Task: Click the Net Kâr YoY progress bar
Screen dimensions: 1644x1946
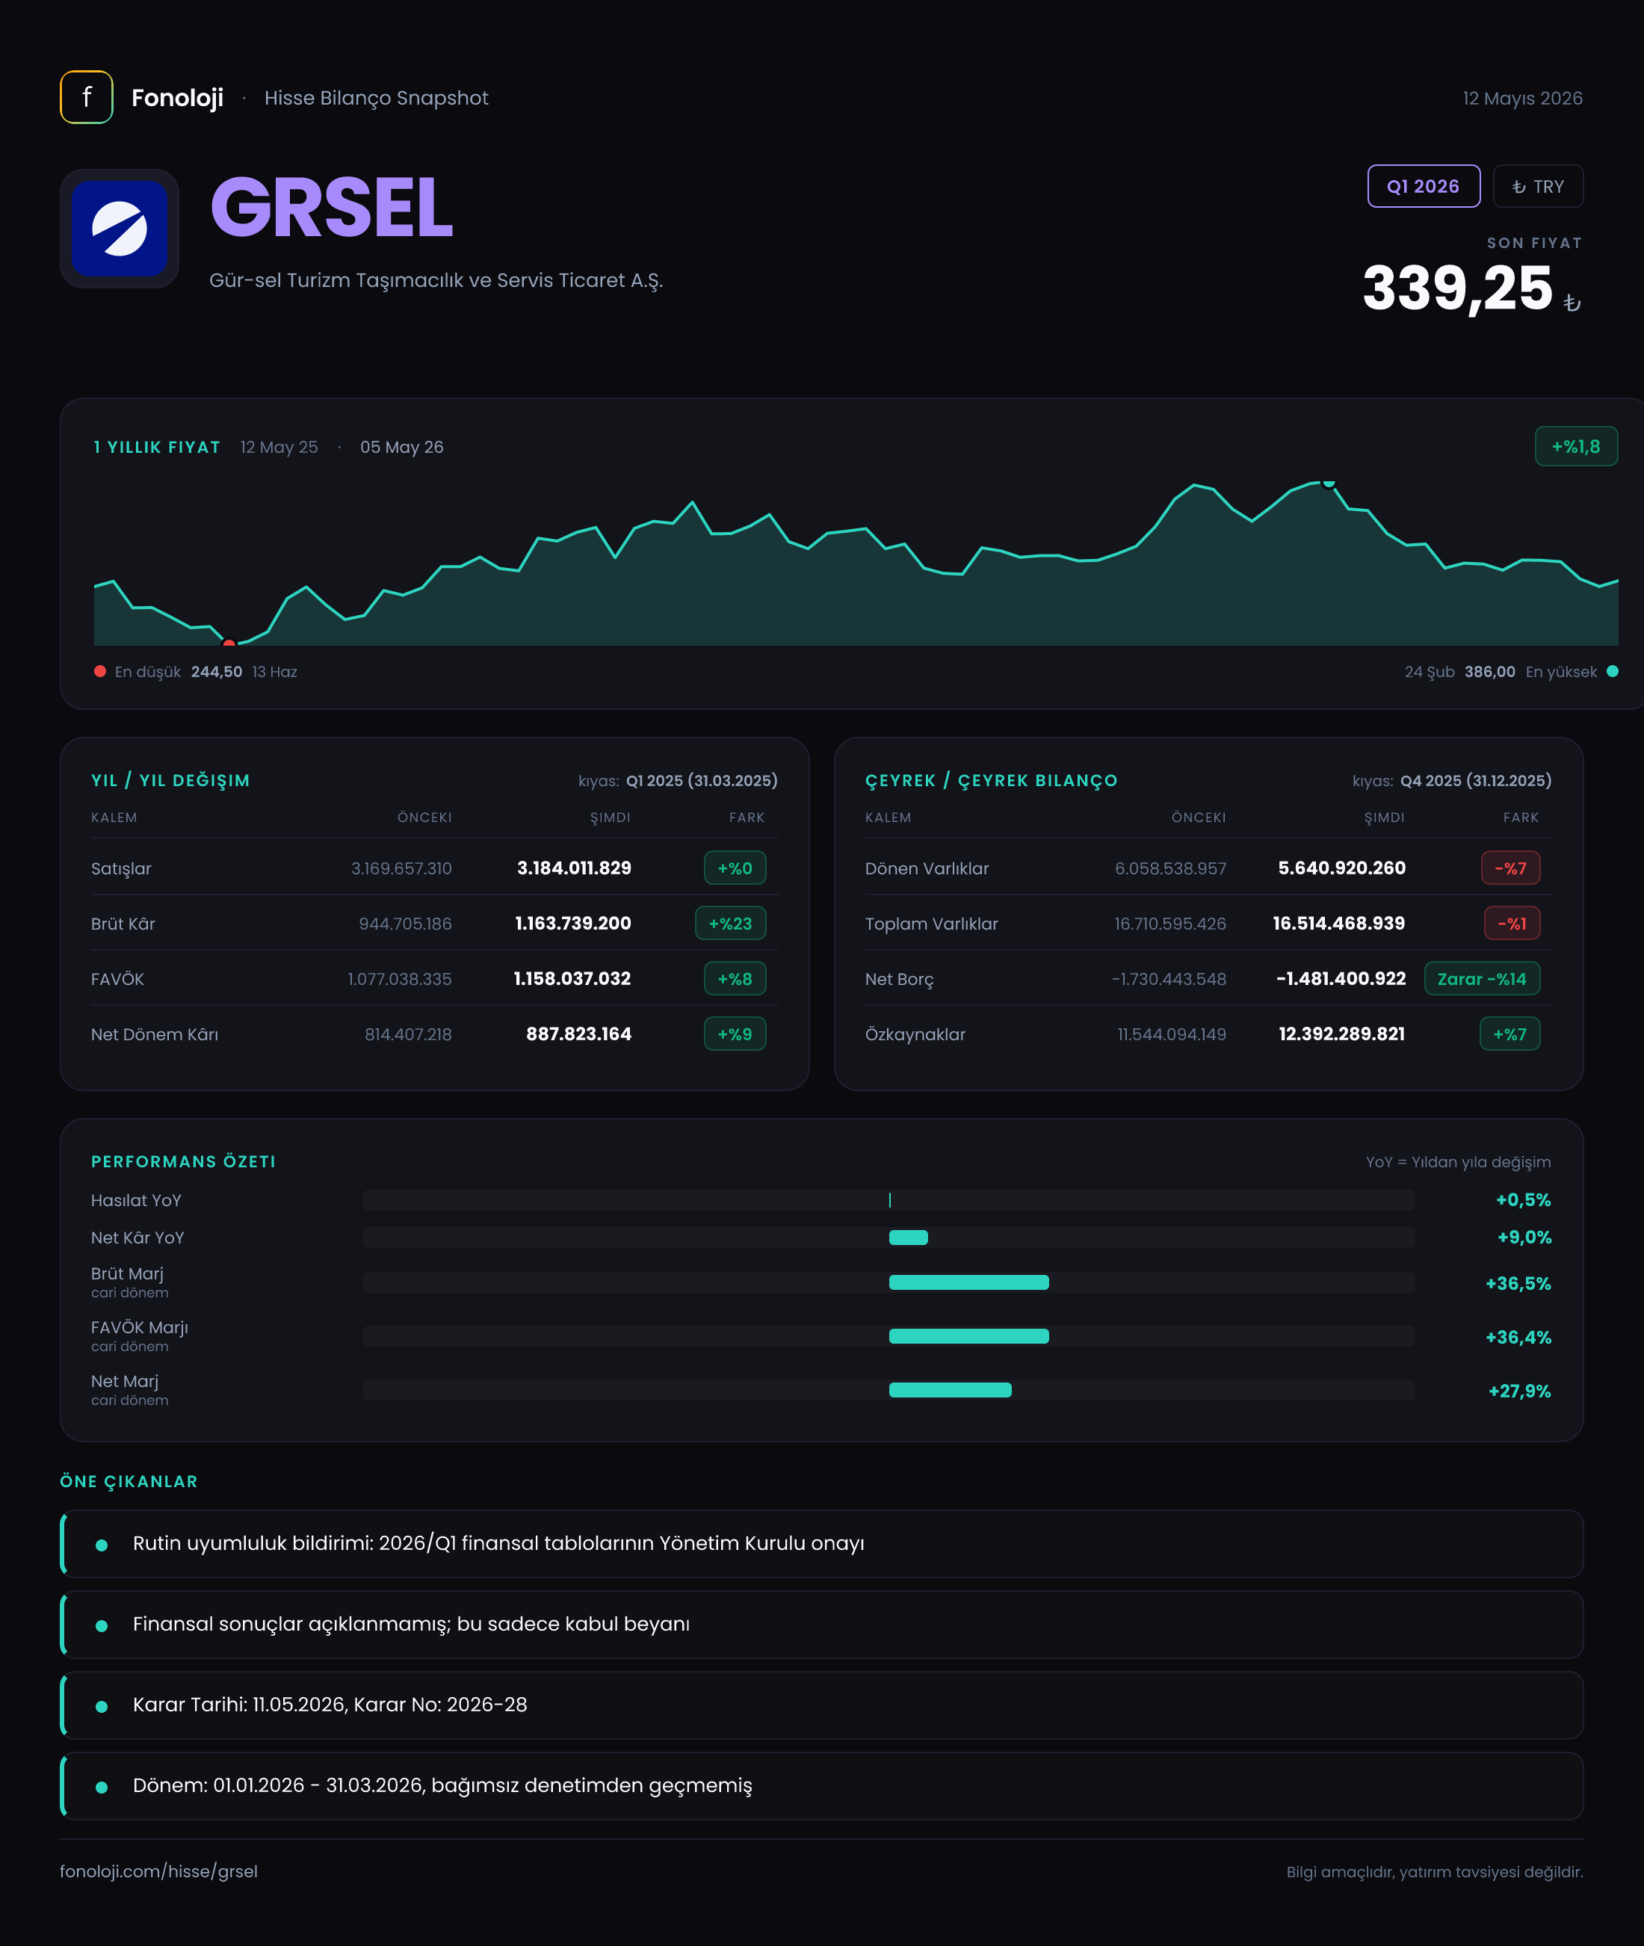Action: (x=889, y=1238)
